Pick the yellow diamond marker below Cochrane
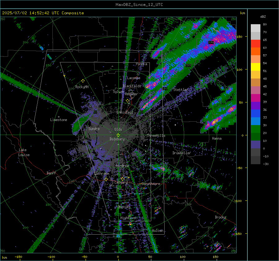The image size is (279, 261). [106, 179]
